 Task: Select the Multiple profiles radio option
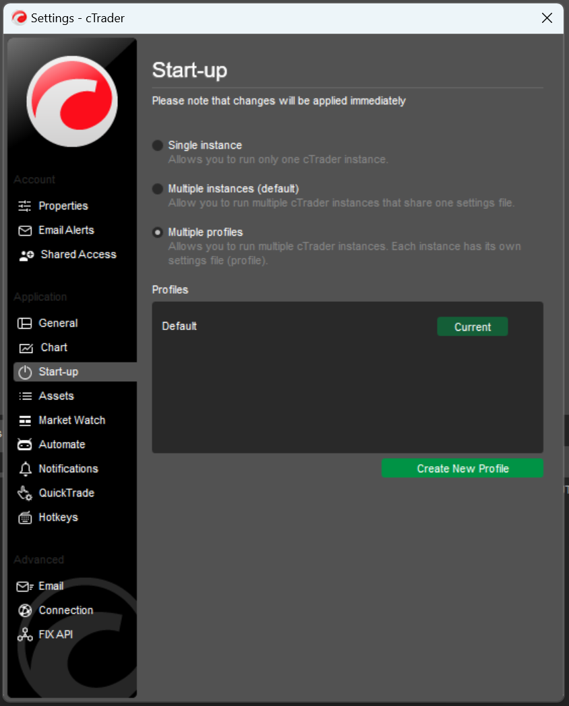coord(157,233)
